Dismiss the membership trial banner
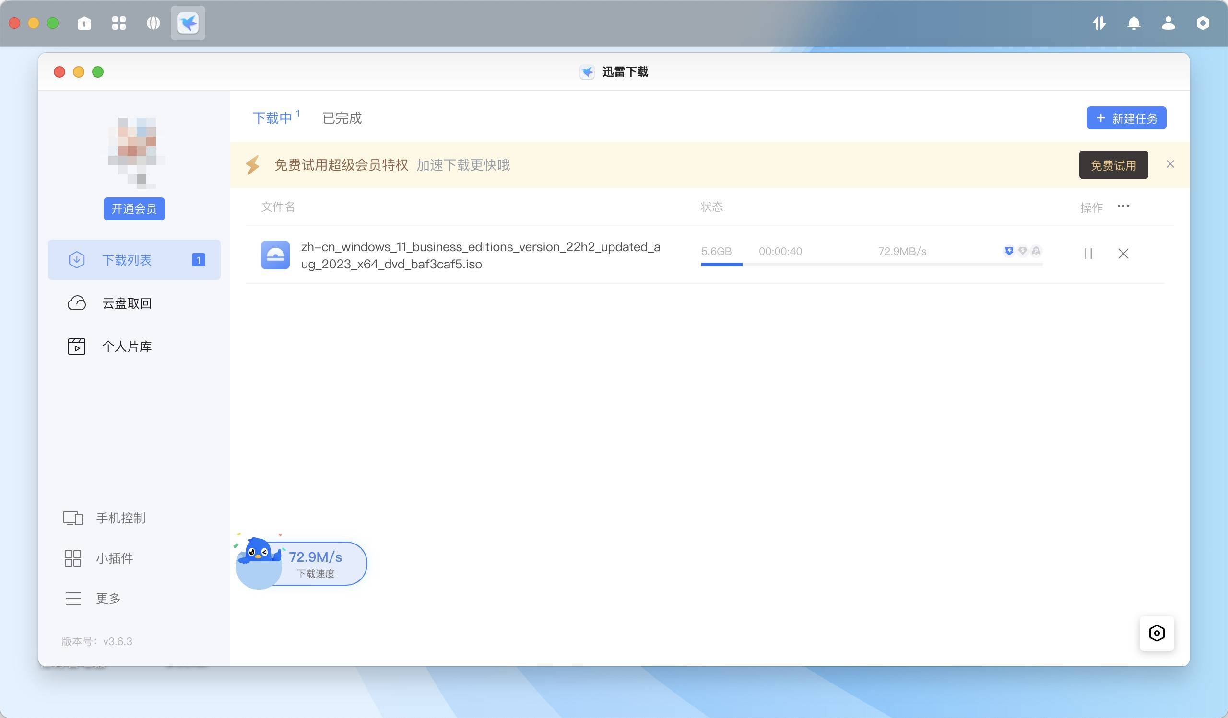1228x718 pixels. (x=1170, y=164)
